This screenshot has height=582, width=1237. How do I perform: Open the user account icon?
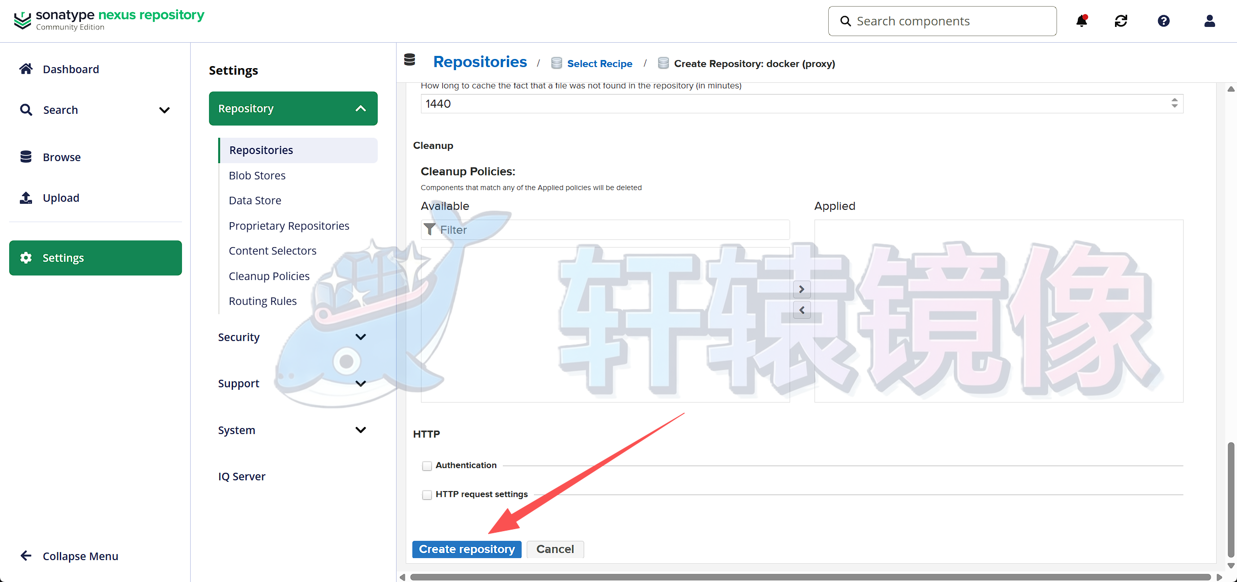tap(1210, 21)
